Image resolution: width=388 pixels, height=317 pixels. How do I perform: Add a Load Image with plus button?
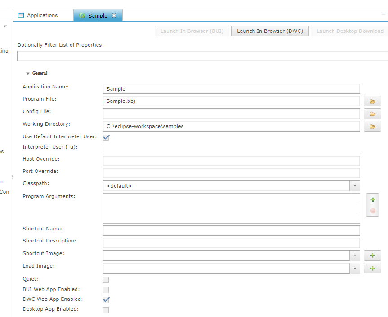click(x=372, y=269)
